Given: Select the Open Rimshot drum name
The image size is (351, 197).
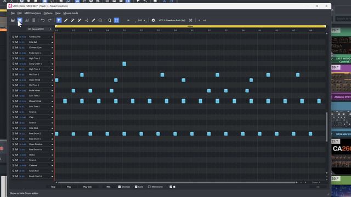Looking at the screenshot, I should click(35, 144).
